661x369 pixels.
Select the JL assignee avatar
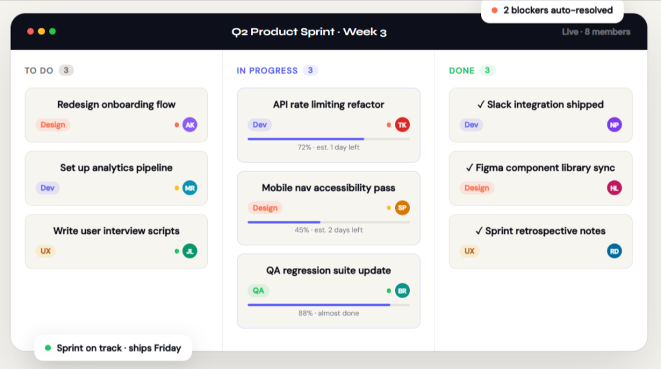[190, 251]
